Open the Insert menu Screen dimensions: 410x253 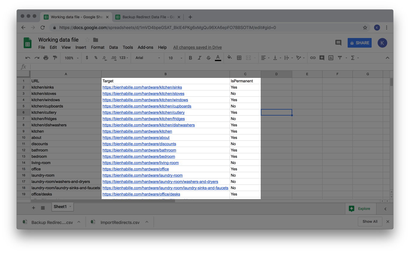[x=81, y=47]
